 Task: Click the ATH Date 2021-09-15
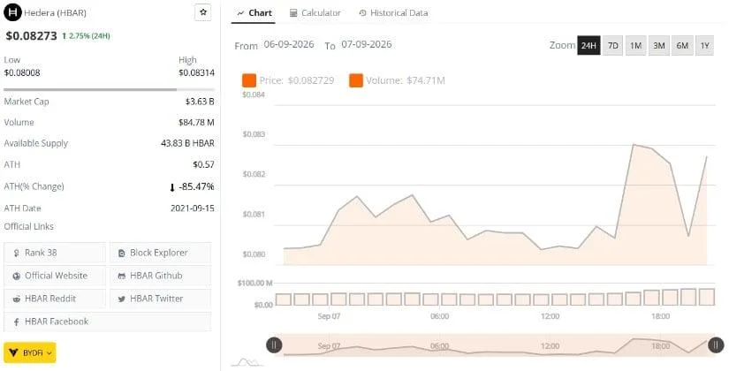(x=193, y=208)
